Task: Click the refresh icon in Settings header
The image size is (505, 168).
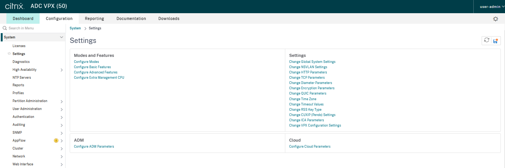Action: [x=487, y=40]
